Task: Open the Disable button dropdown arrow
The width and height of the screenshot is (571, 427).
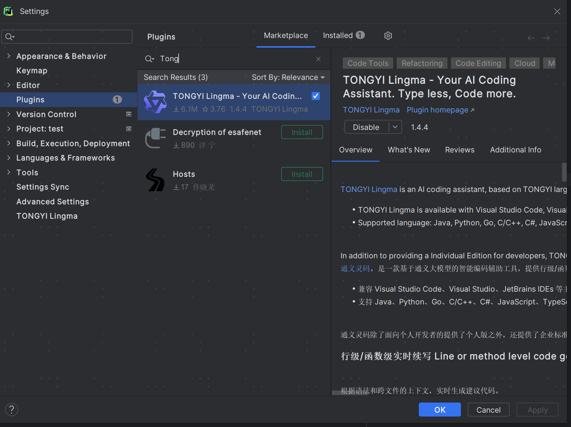Action: [395, 127]
